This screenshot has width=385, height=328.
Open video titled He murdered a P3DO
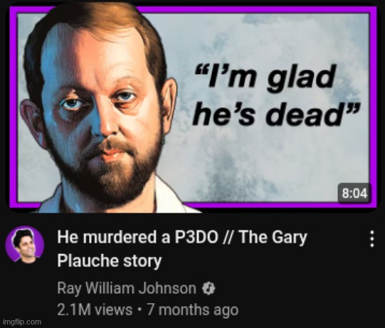coord(182,248)
